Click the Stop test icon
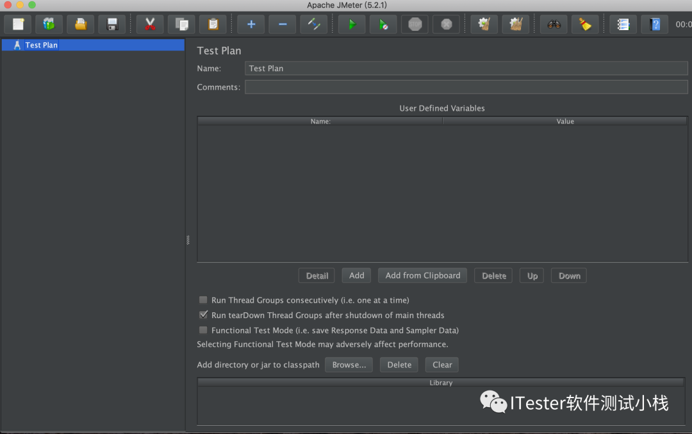The image size is (692, 434). (415, 24)
